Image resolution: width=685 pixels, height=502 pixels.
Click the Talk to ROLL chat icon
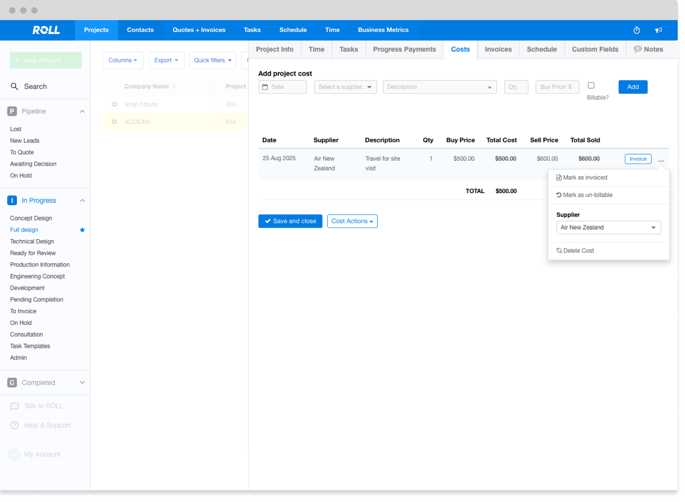(x=15, y=406)
